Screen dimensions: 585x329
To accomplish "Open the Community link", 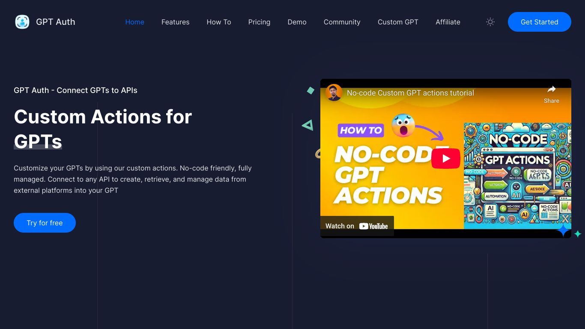I will [x=342, y=22].
